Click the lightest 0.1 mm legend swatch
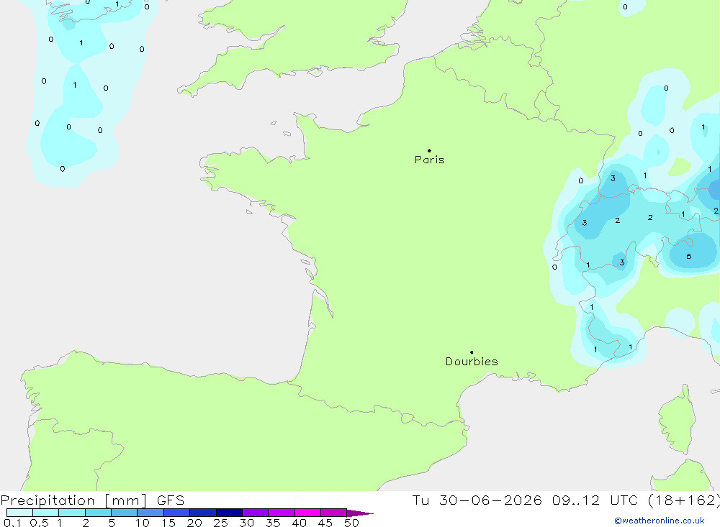 [19, 513]
